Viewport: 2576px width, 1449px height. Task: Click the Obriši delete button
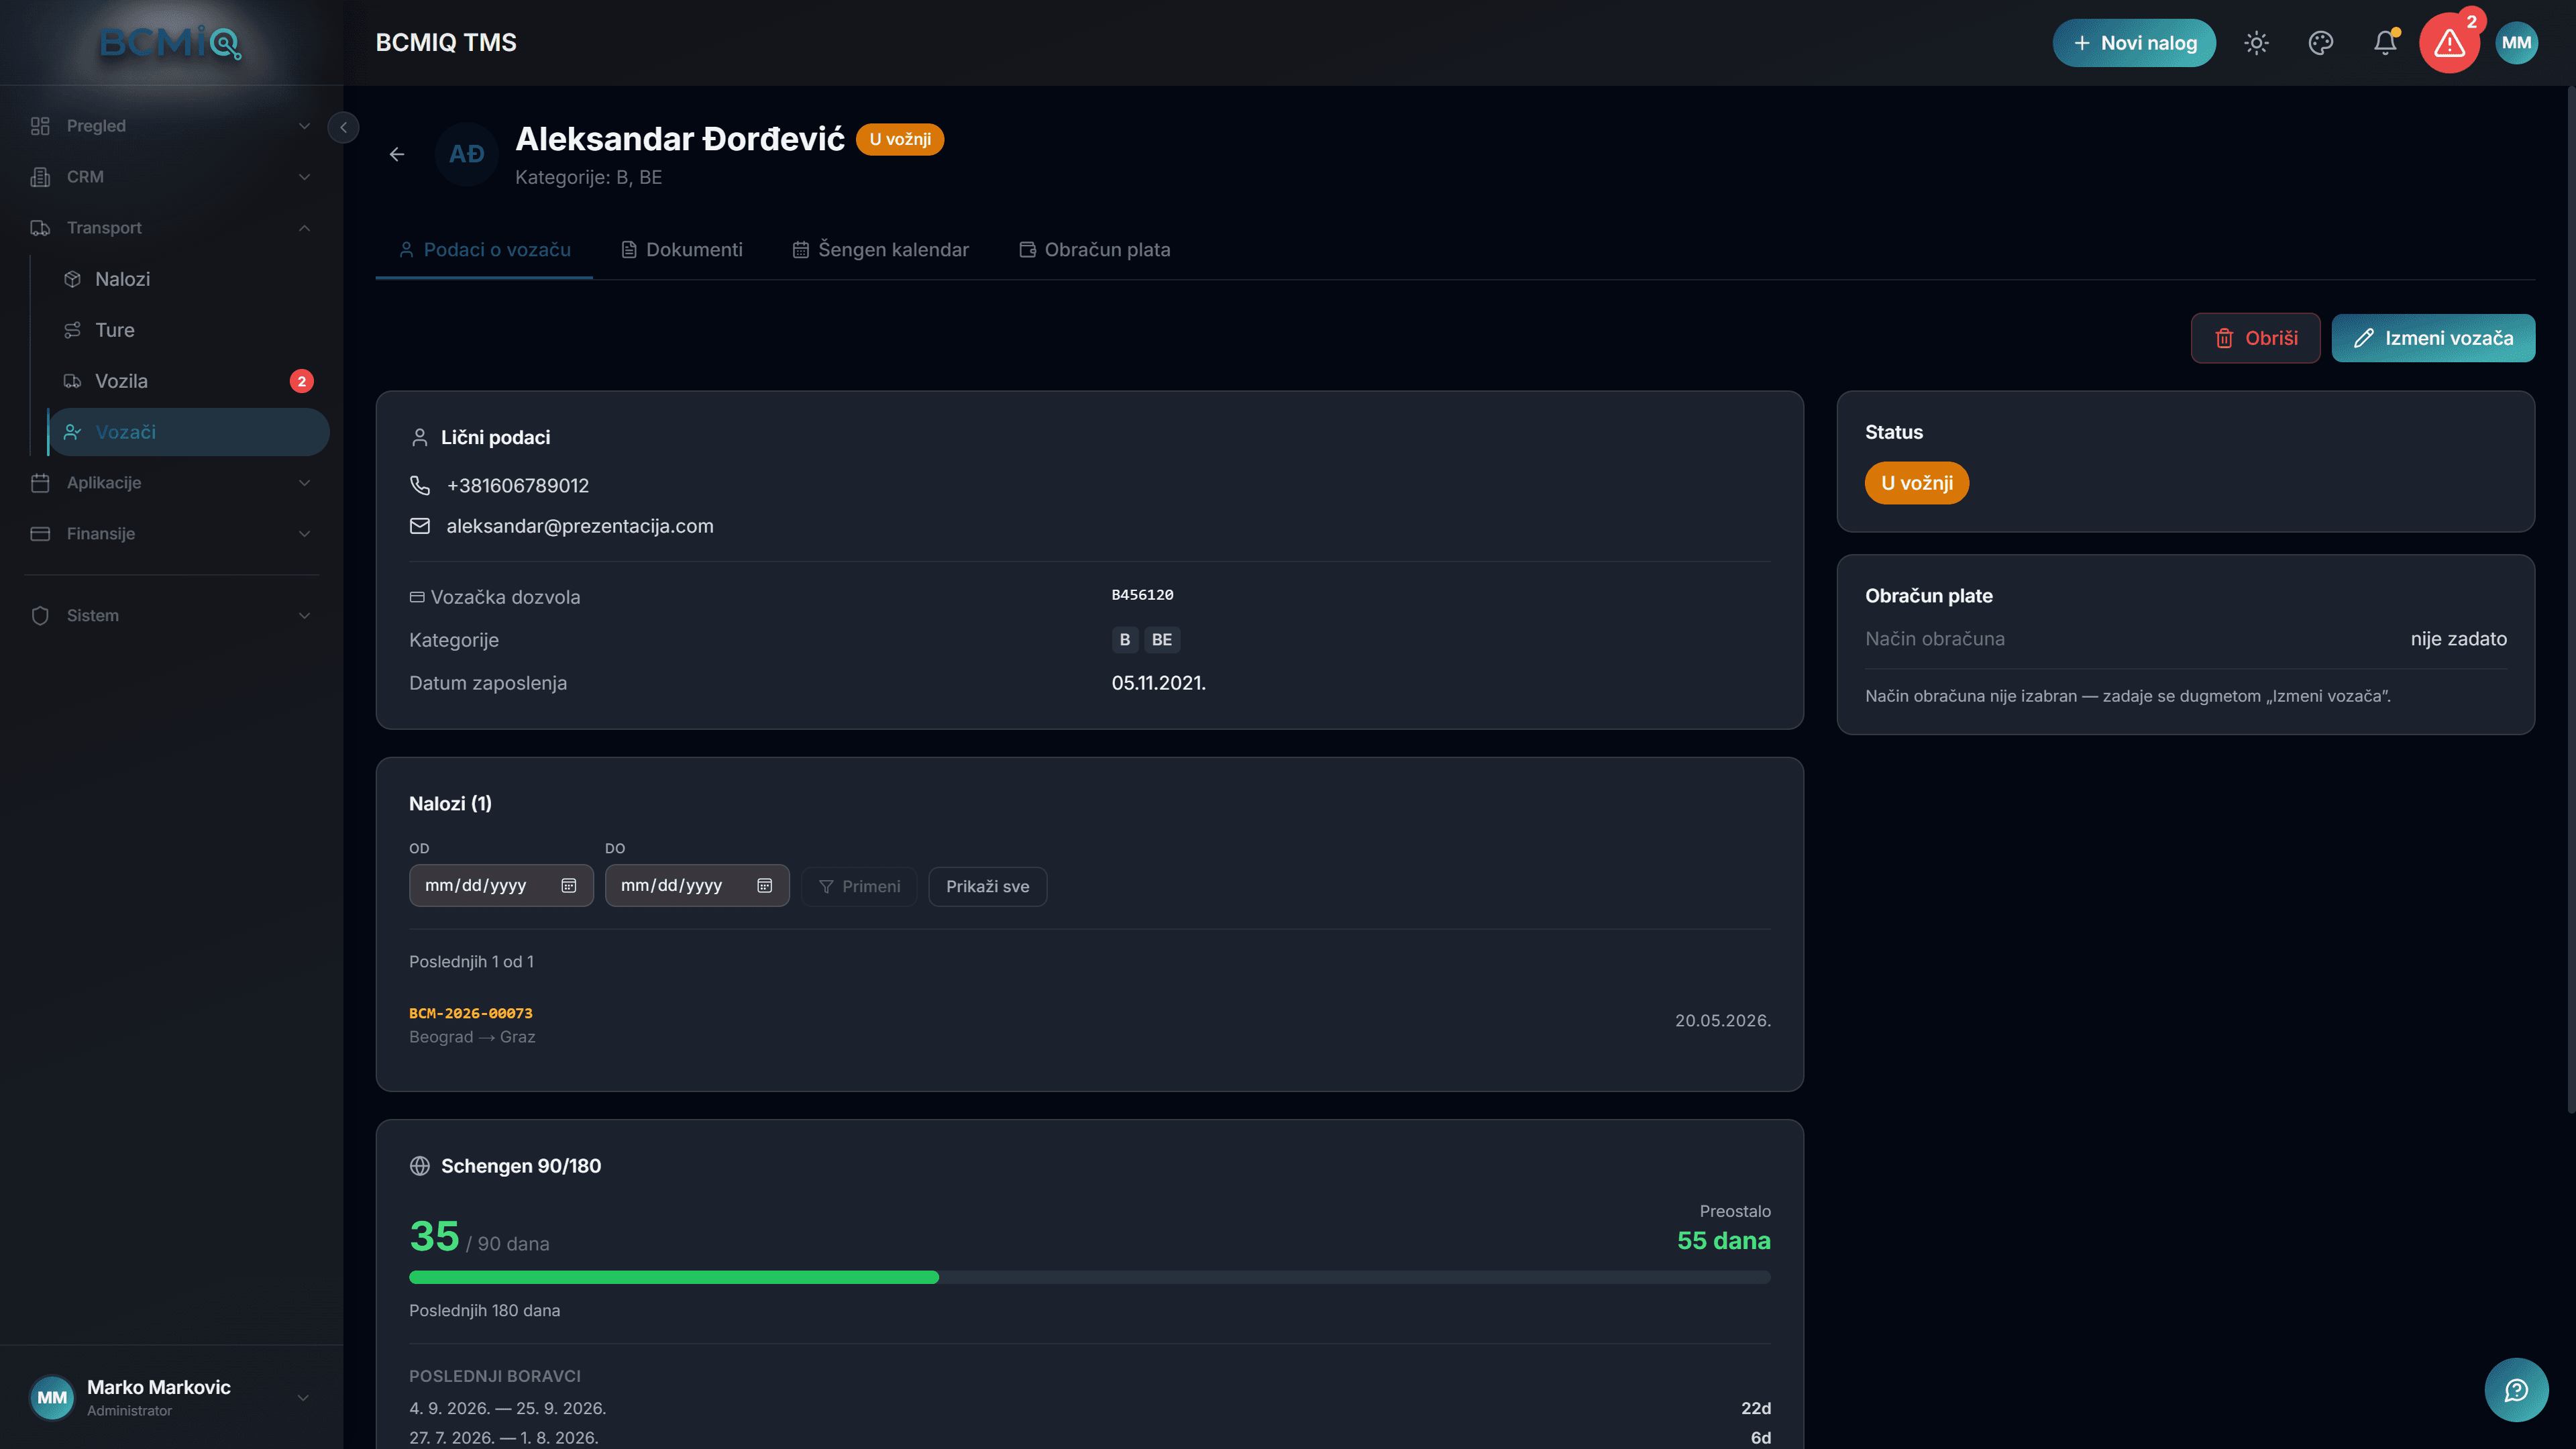2255,338
